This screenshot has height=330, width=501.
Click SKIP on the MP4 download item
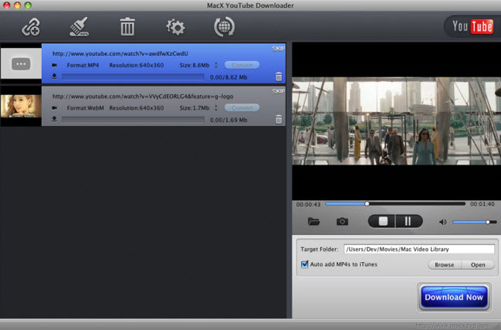[x=279, y=49]
